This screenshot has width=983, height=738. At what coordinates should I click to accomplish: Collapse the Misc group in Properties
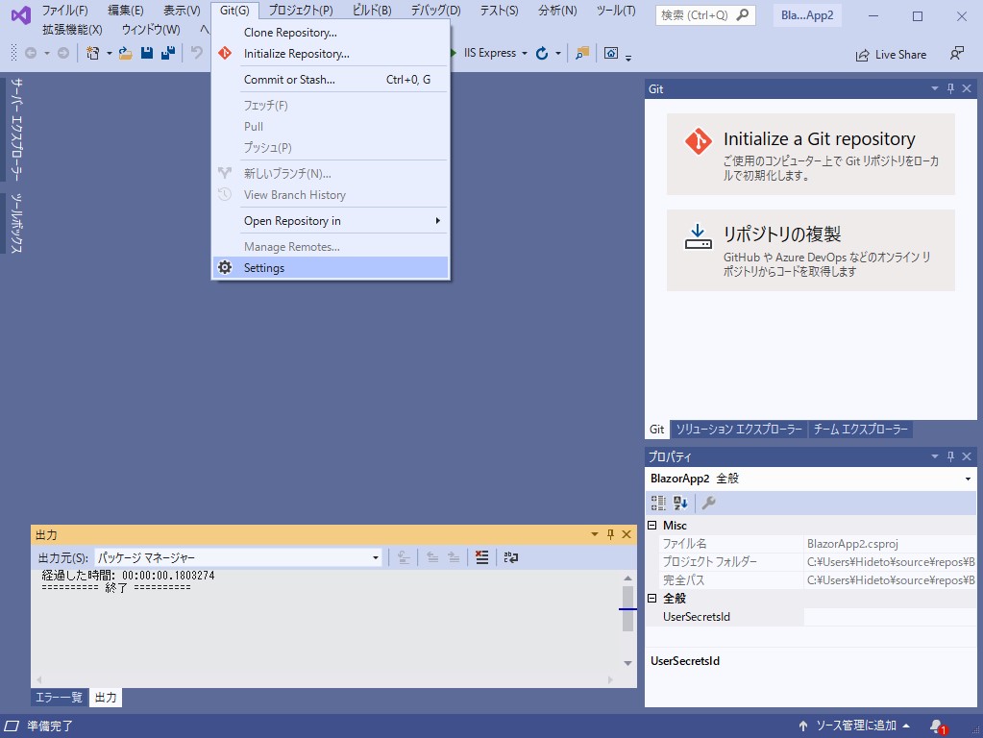651,524
